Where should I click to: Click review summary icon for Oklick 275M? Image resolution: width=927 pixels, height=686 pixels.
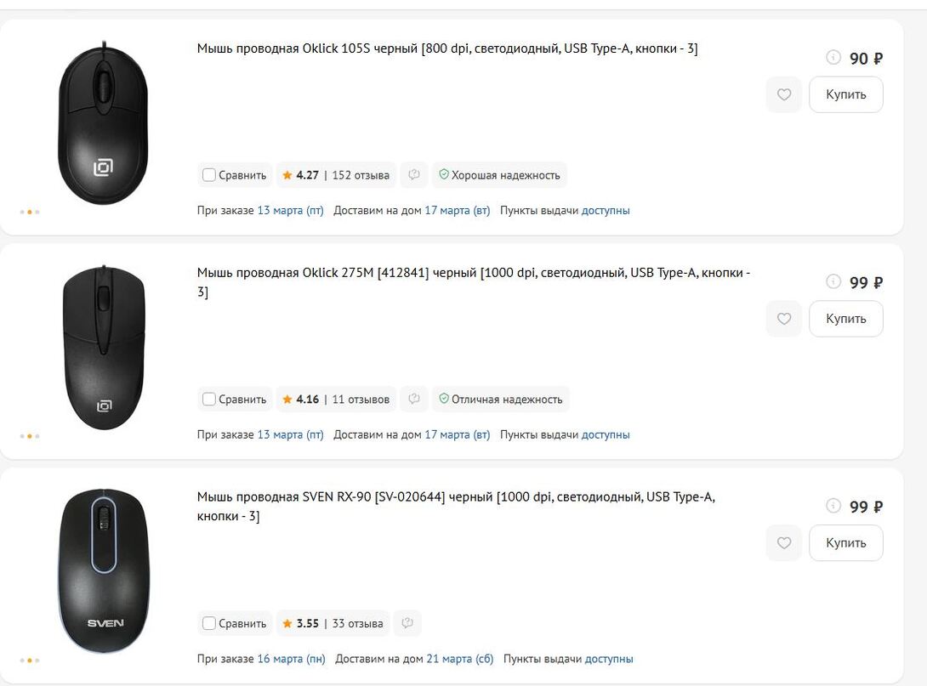coord(414,400)
